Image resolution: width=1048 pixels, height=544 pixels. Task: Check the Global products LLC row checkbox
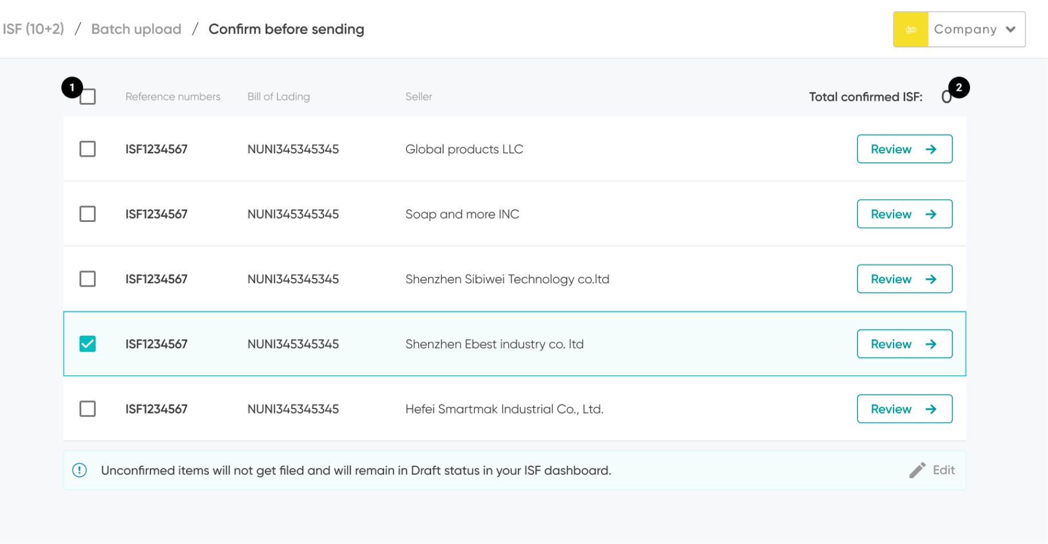point(88,149)
